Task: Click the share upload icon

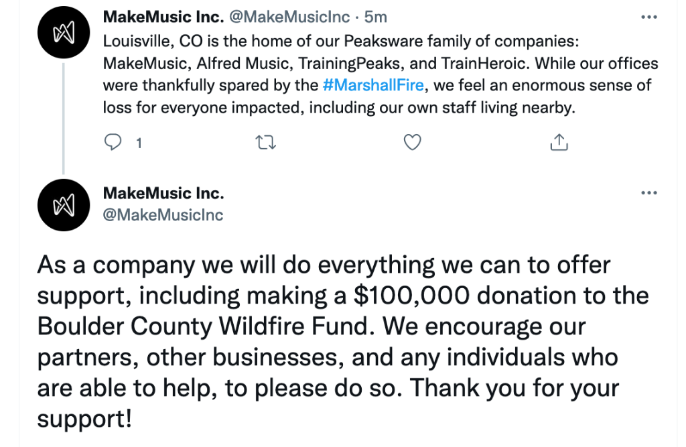Action: click(x=559, y=142)
